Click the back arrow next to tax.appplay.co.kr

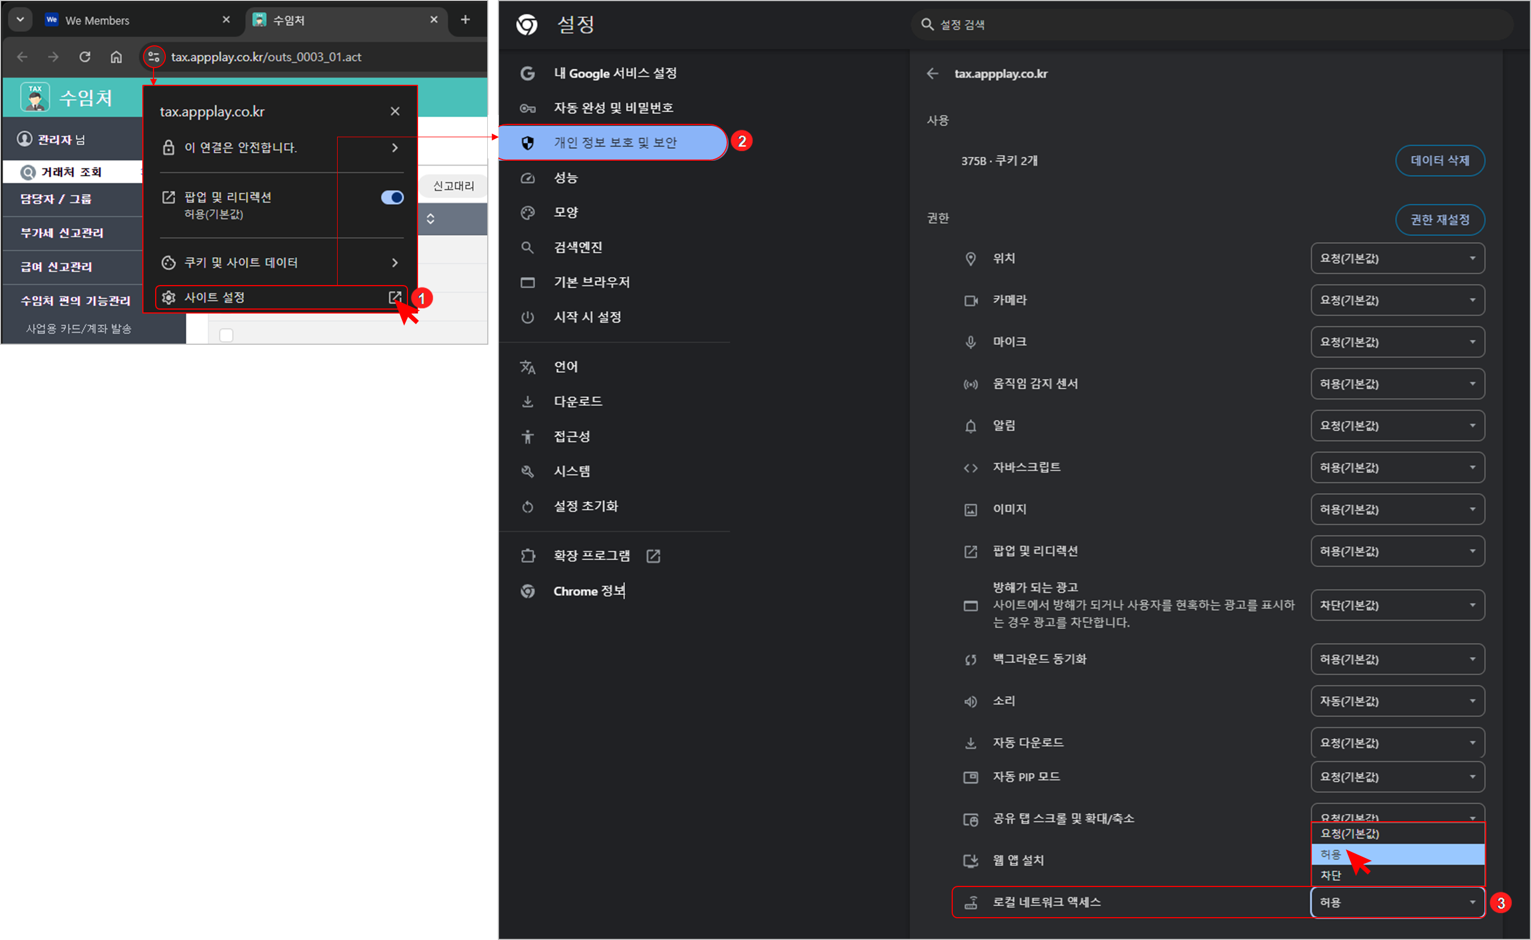[932, 74]
